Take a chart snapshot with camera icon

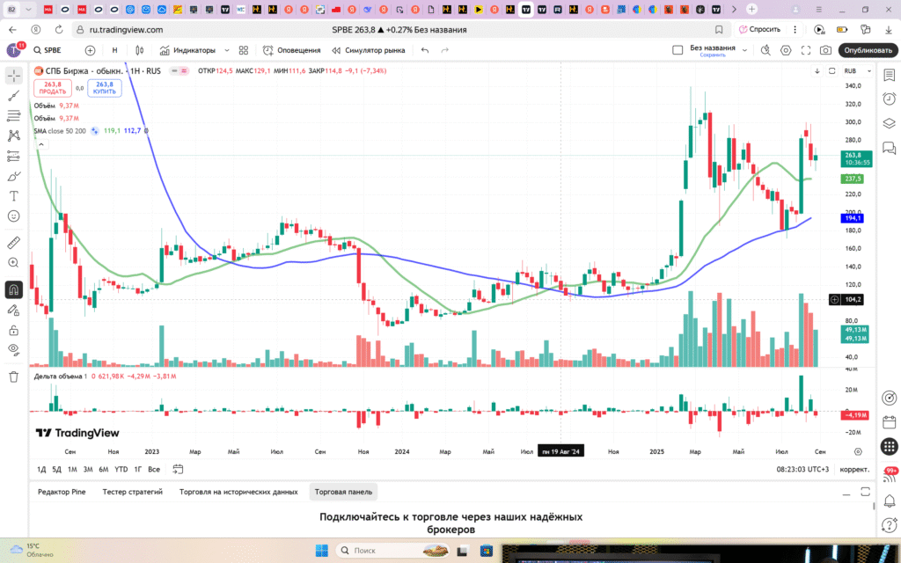(825, 50)
